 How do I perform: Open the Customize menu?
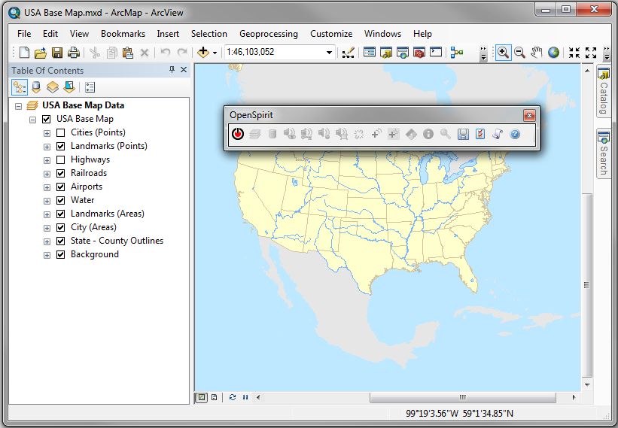point(331,34)
